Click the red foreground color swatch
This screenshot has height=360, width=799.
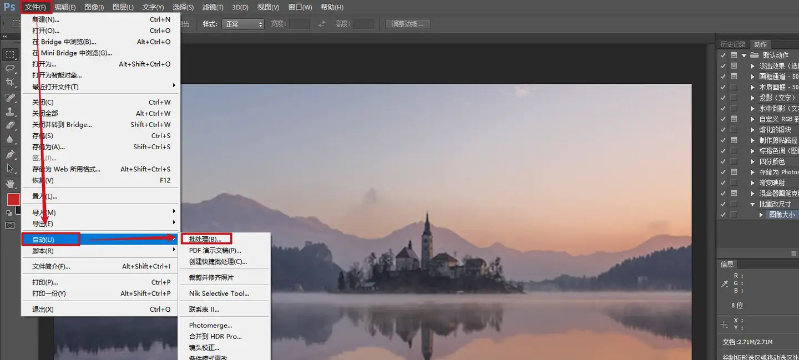click(13, 200)
